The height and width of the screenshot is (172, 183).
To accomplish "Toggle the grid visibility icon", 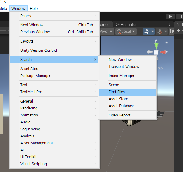I will [147, 31].
